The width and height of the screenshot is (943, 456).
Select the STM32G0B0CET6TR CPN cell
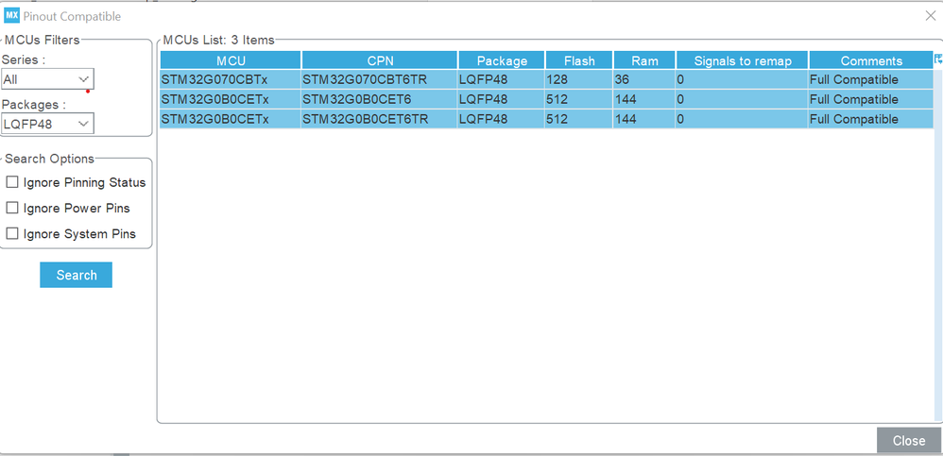coord(380,119)
